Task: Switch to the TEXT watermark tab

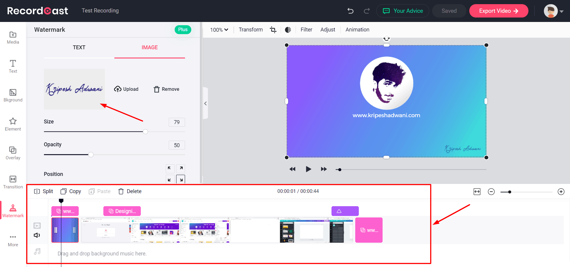Action: (x=79, y=47)
